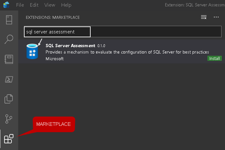Image resolution: width=225 pixels, height=150 pixels.
Task: Open the Edit menu
Action: click(x=34, y=5)
